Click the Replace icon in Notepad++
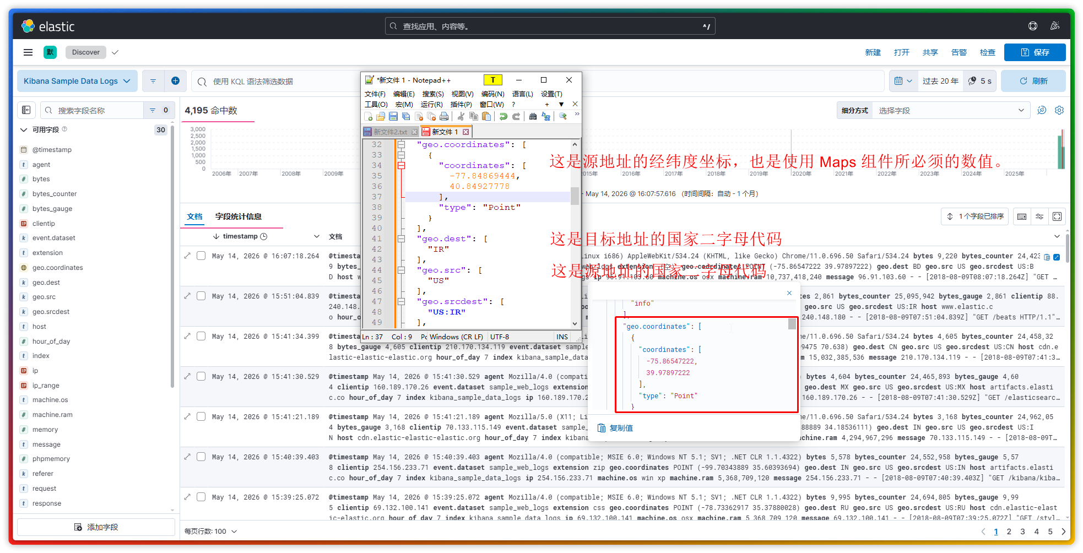This screenshot has width=1083, height=553. [546, 116]
